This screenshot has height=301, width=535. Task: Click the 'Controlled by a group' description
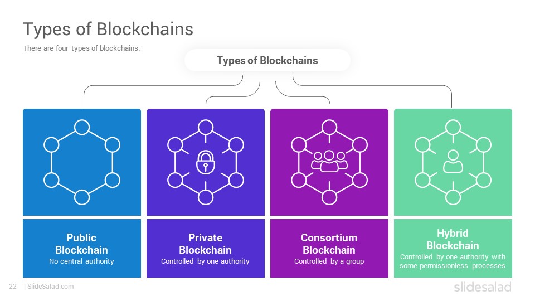(x=329, y=261)
